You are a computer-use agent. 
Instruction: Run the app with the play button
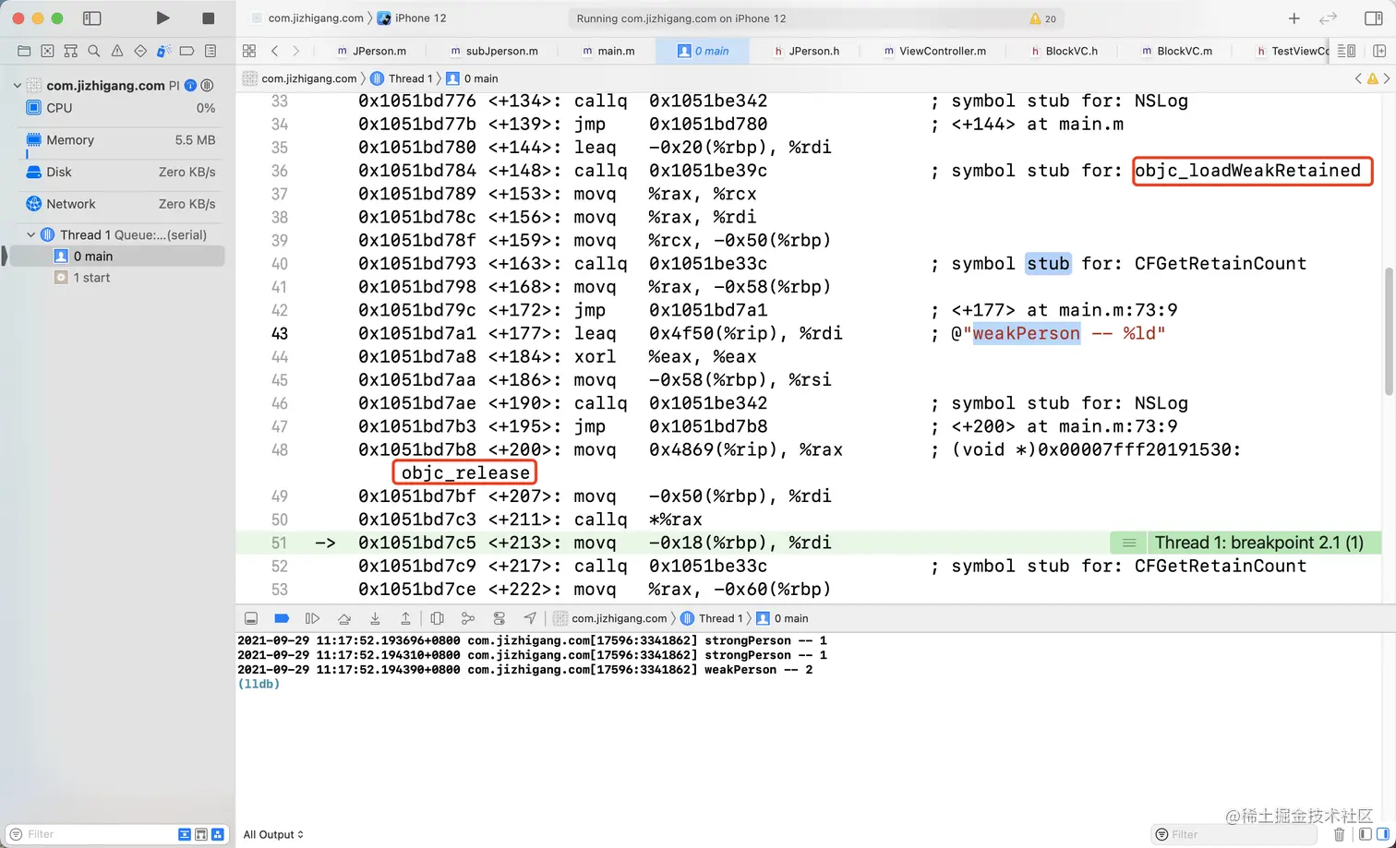[x=162, y=18]
